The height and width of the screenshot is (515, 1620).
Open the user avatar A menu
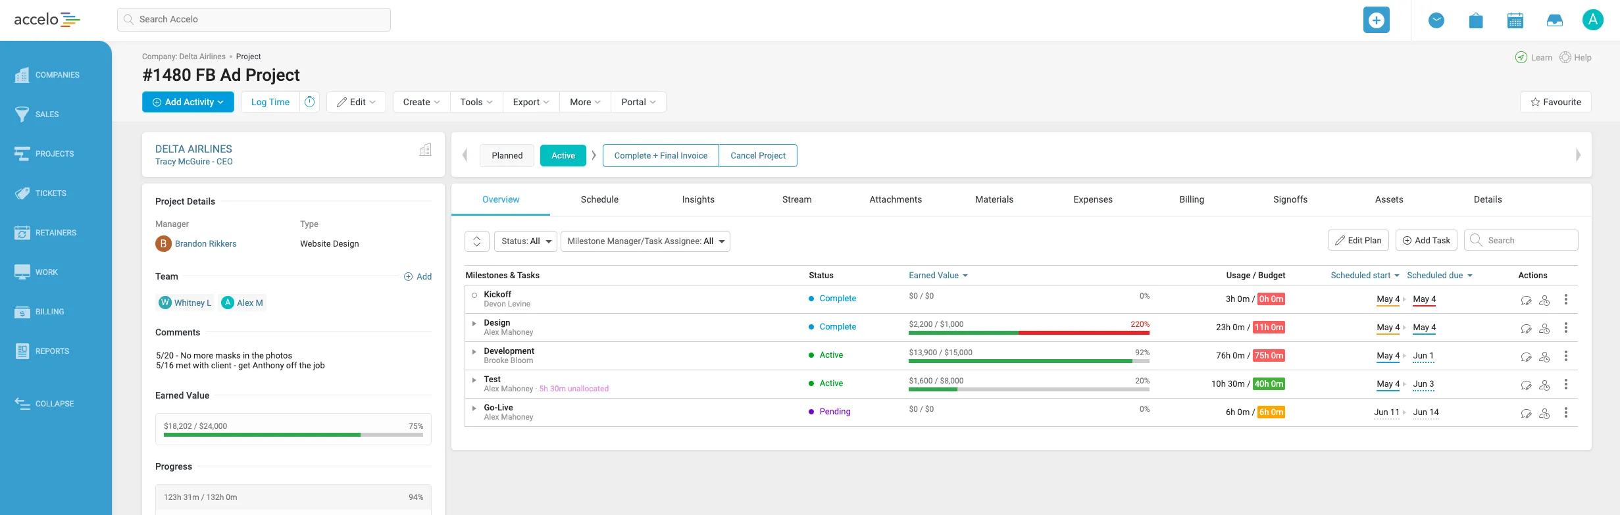click(x=1593, y=20)
